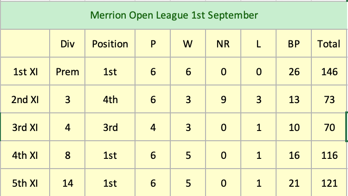The width and height of the screenshot is (348, 196).
Task: Click the BP cell showing 21
Action: pyautogui.click(x=294, y=183)
